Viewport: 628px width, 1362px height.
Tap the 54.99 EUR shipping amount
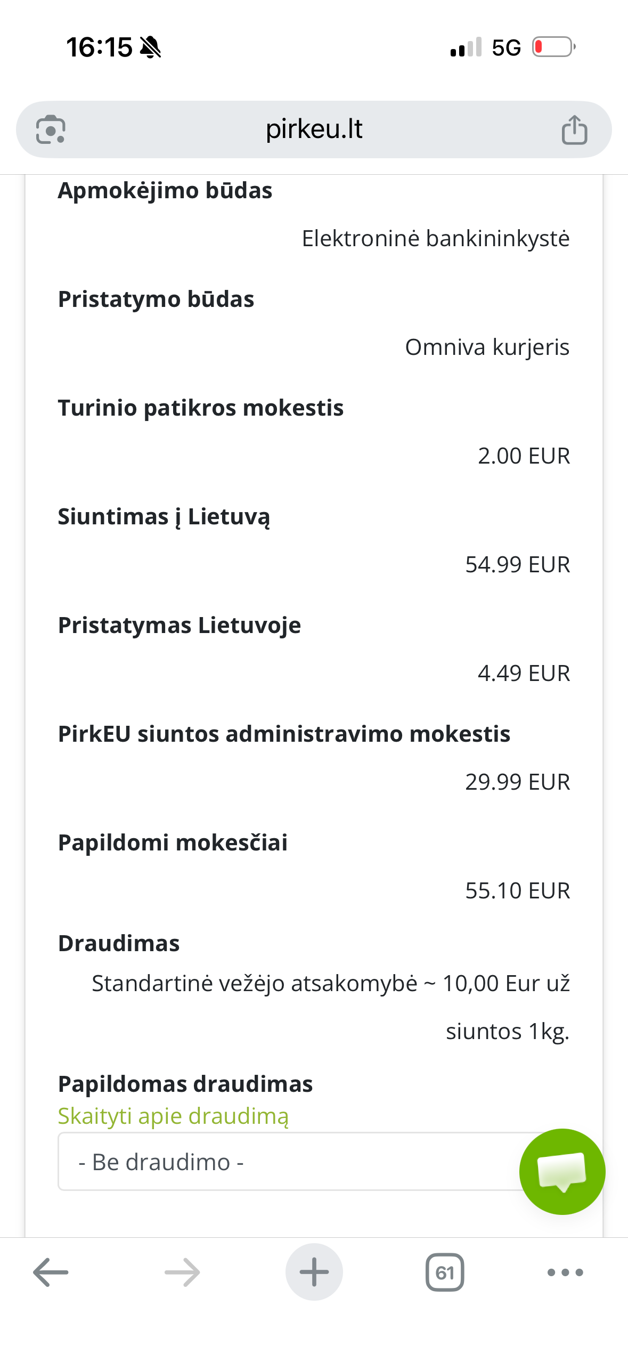click(x=517, y=564)
